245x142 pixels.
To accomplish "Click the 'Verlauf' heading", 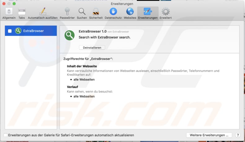I will tap(73, 87).
